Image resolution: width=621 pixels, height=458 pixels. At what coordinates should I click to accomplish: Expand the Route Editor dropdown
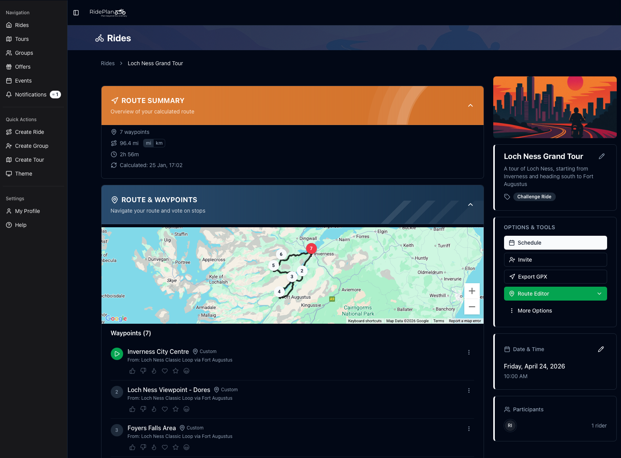coord(600,294)
